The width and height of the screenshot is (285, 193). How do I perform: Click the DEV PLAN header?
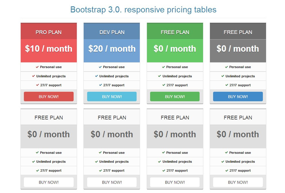tap(112, 32)
